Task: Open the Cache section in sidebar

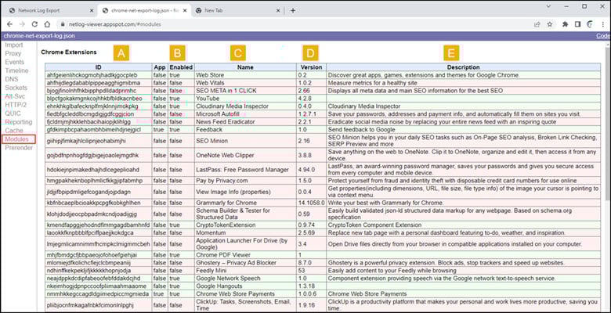Action: click(14, 131)
